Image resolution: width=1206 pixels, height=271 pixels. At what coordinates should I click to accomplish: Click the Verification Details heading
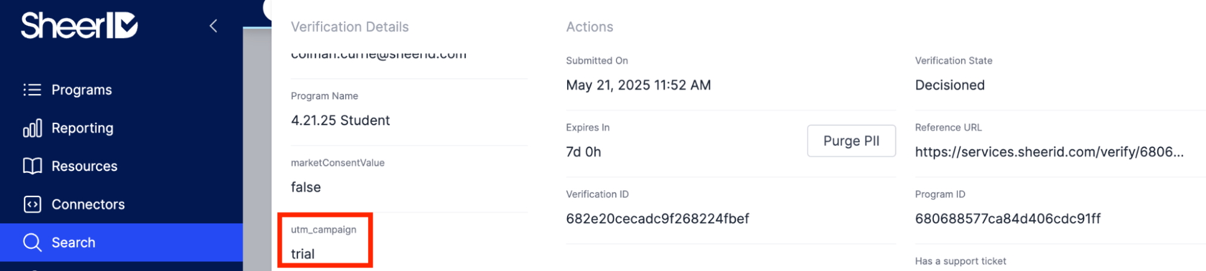point(350,26)
